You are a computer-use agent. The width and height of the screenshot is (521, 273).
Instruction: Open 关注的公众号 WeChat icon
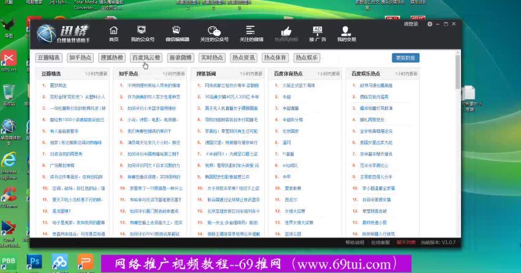[x=214, y=34]
